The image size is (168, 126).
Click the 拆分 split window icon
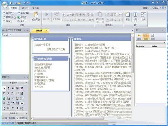click(x=136, y=16)
